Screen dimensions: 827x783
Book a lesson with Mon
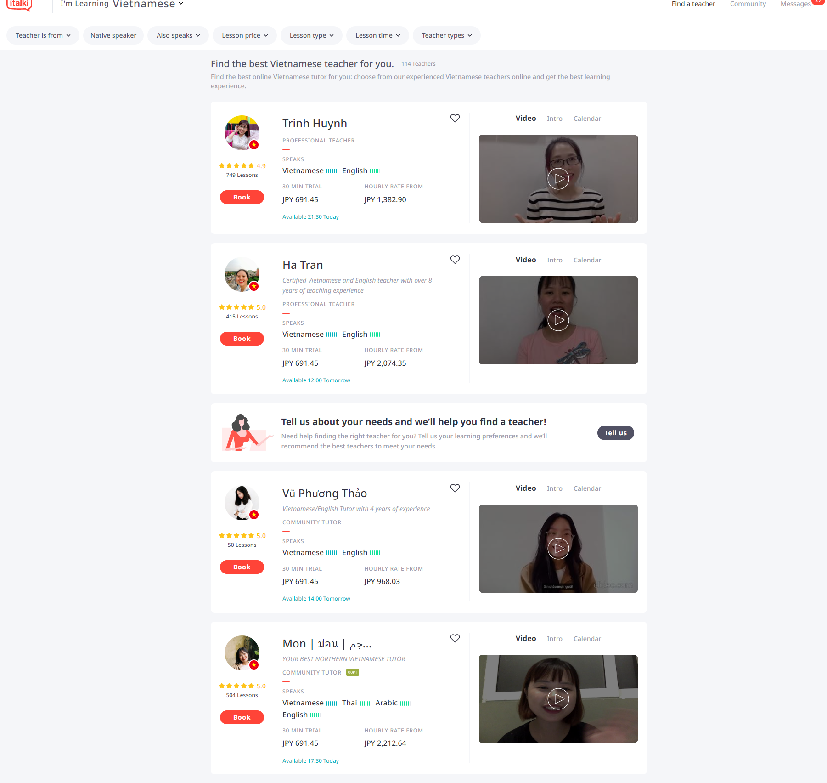pyautogui.click(x=242, y=717)
